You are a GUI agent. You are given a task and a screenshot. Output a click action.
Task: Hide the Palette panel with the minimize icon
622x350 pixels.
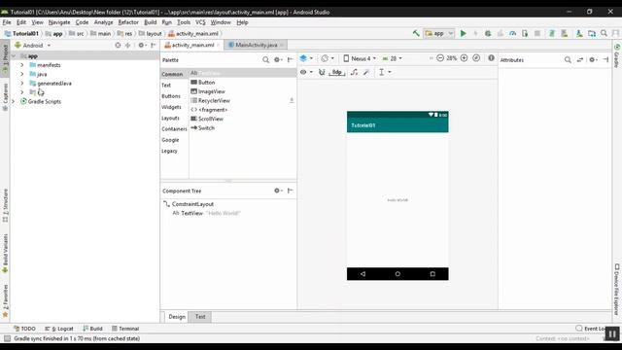[290, 60]
